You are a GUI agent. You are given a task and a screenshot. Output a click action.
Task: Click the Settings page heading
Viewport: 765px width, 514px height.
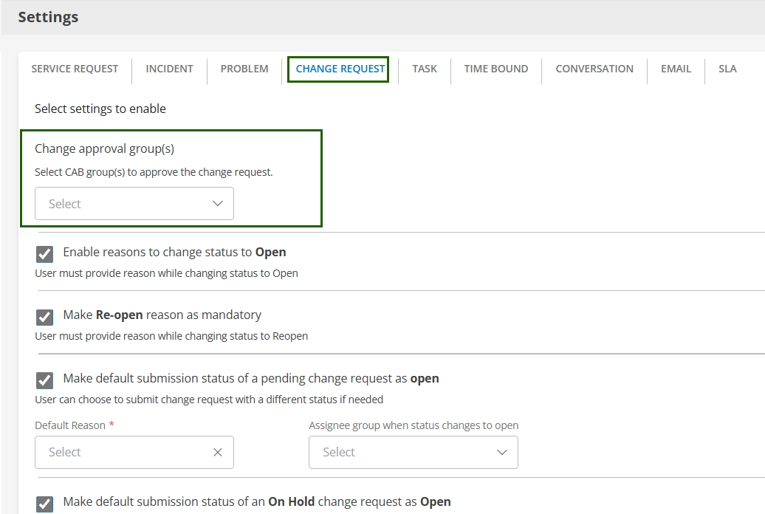point(48,17)
